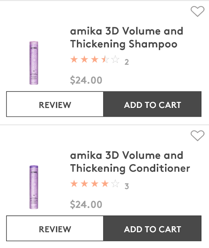Screen dimensions: 209x248
Task: View the 2 reviews count for Shampoo
Action: click(127, 62)
